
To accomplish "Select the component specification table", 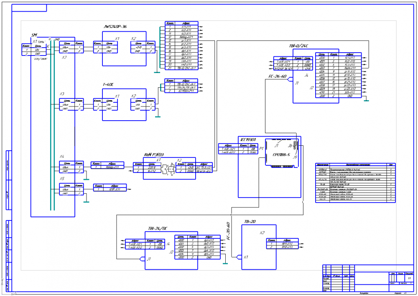I will click(x=355, y=182).
